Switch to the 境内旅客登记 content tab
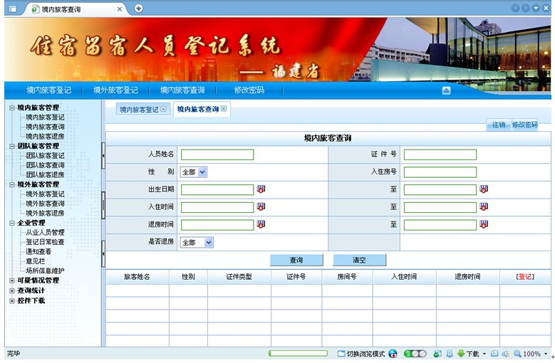This screenshot has width=555, height=363. click(139, 109)
